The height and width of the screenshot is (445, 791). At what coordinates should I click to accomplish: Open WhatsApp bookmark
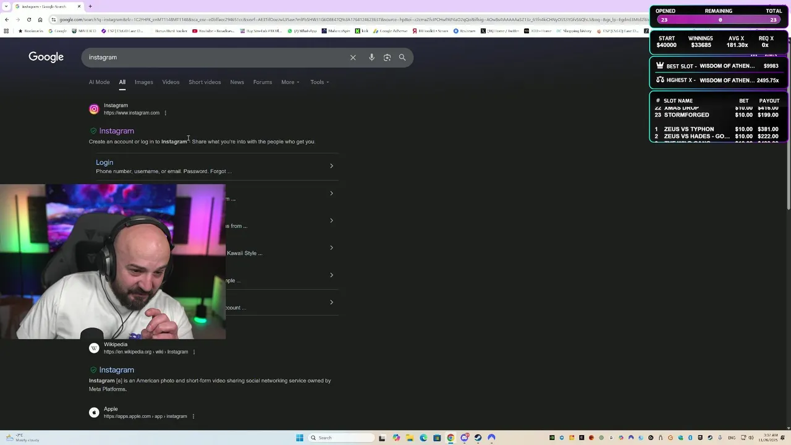pyautogui.click(x=303, y=31)
